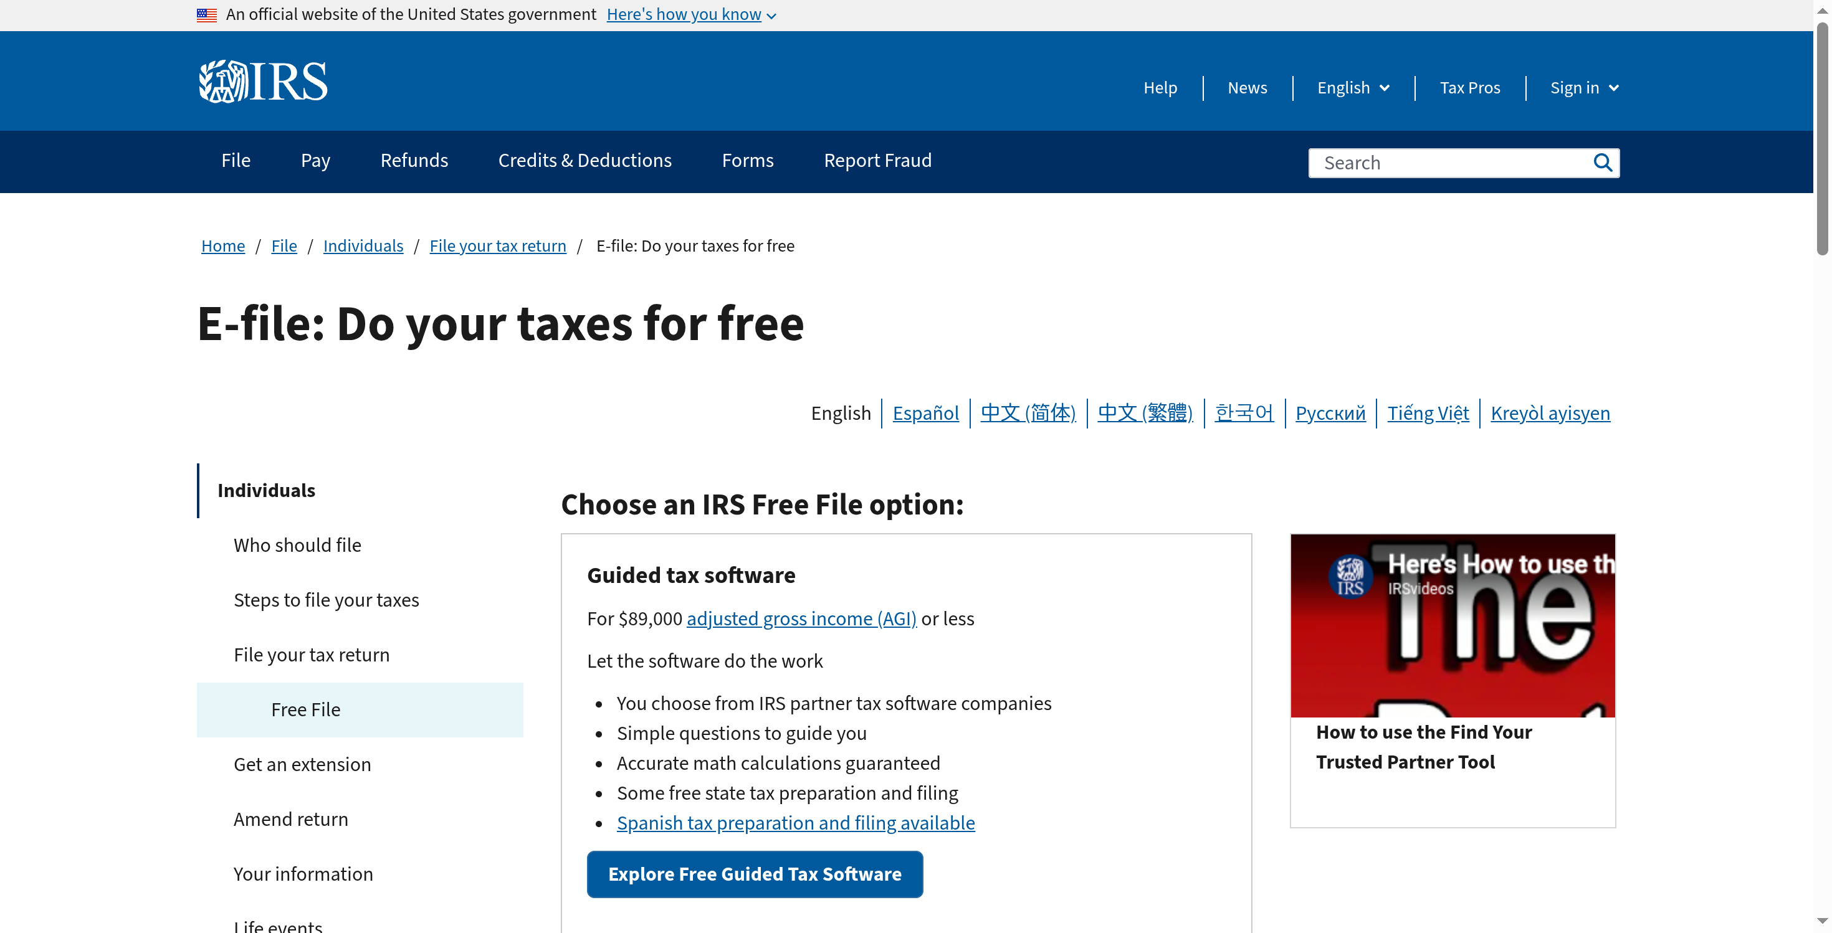Open the File menu in navigation

pyautogui.click(x=236, y=161)
